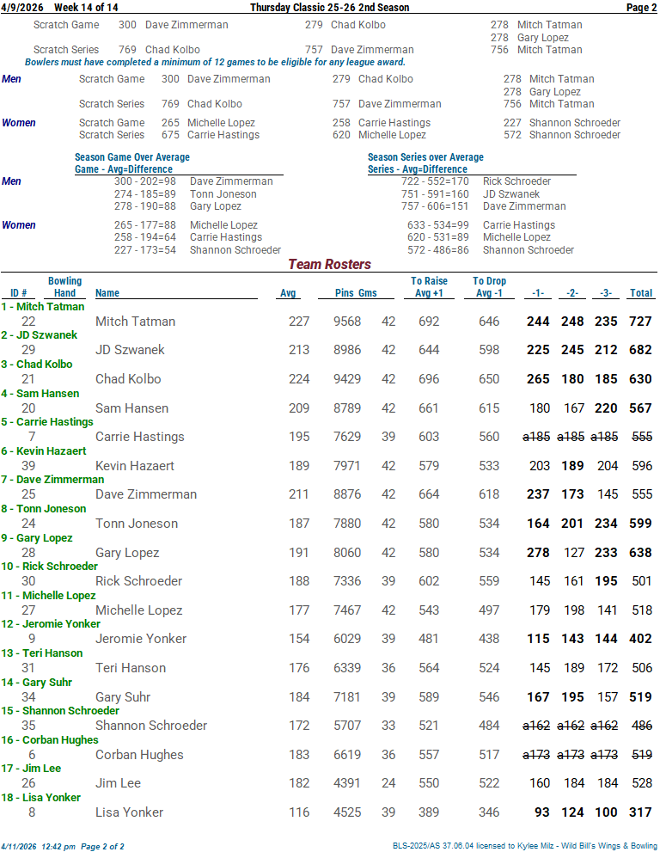This screenshot has height=852, width=660.
Task: Select the 'Page 2' header label
Action: (x=642, y=8)
